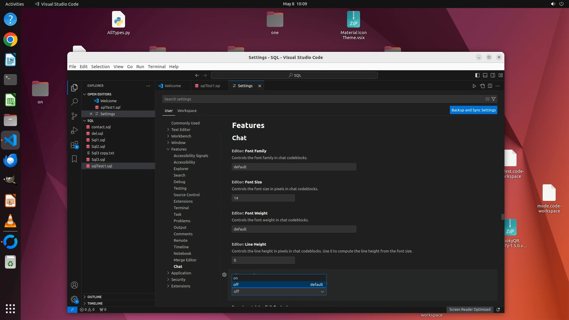Click the Open Settings (JSON) icon
Image resolution: width=569 pixels, height=320 pixels.
click(x=482, y=86)
